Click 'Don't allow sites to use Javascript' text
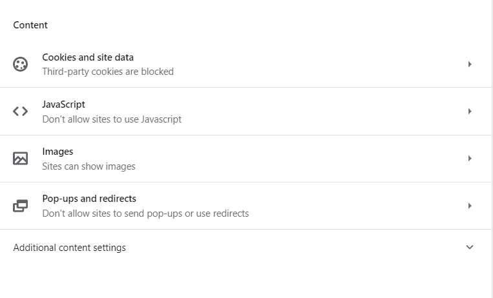Viewport: 493px width, 298px height. [x=112, y=119]
